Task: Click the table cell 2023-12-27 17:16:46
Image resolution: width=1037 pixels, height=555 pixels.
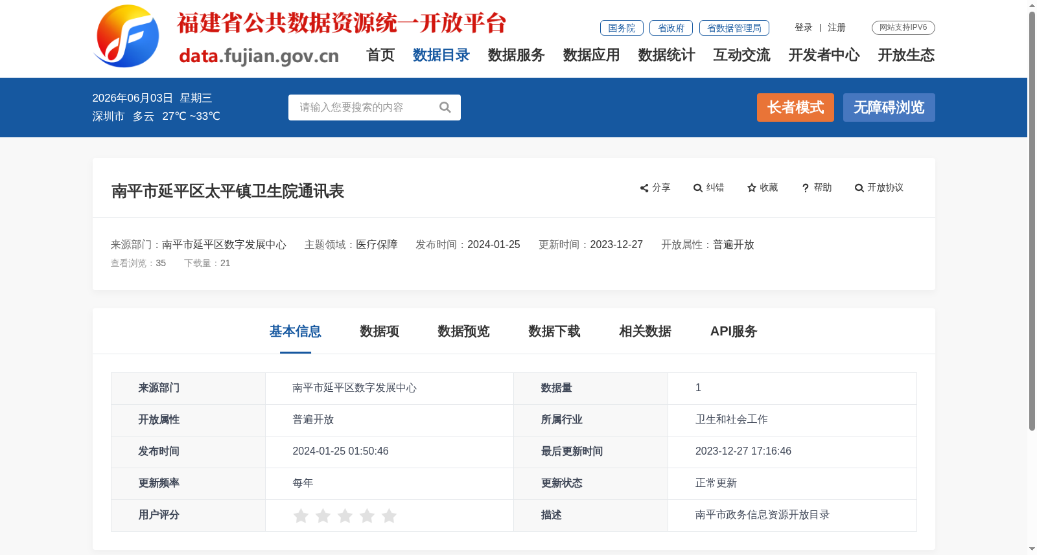Action: (x=743, y=451)
